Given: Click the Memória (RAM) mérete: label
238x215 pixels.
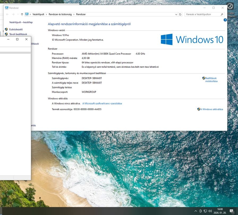Looking at the screenshot, I should pyautogui.click(x=65, y=58).
